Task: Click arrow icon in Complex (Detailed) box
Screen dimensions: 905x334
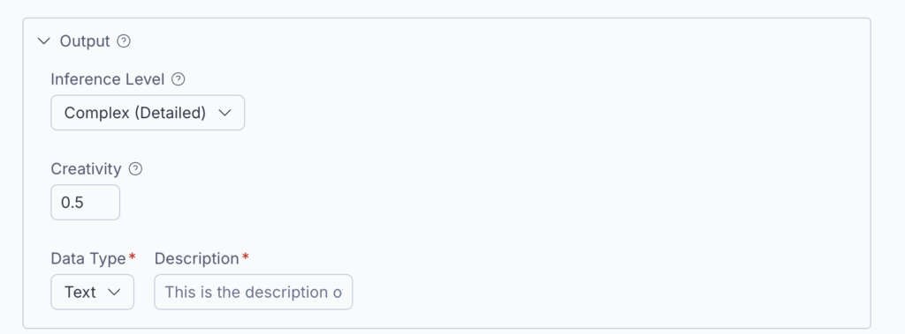Action: point(225,113)
